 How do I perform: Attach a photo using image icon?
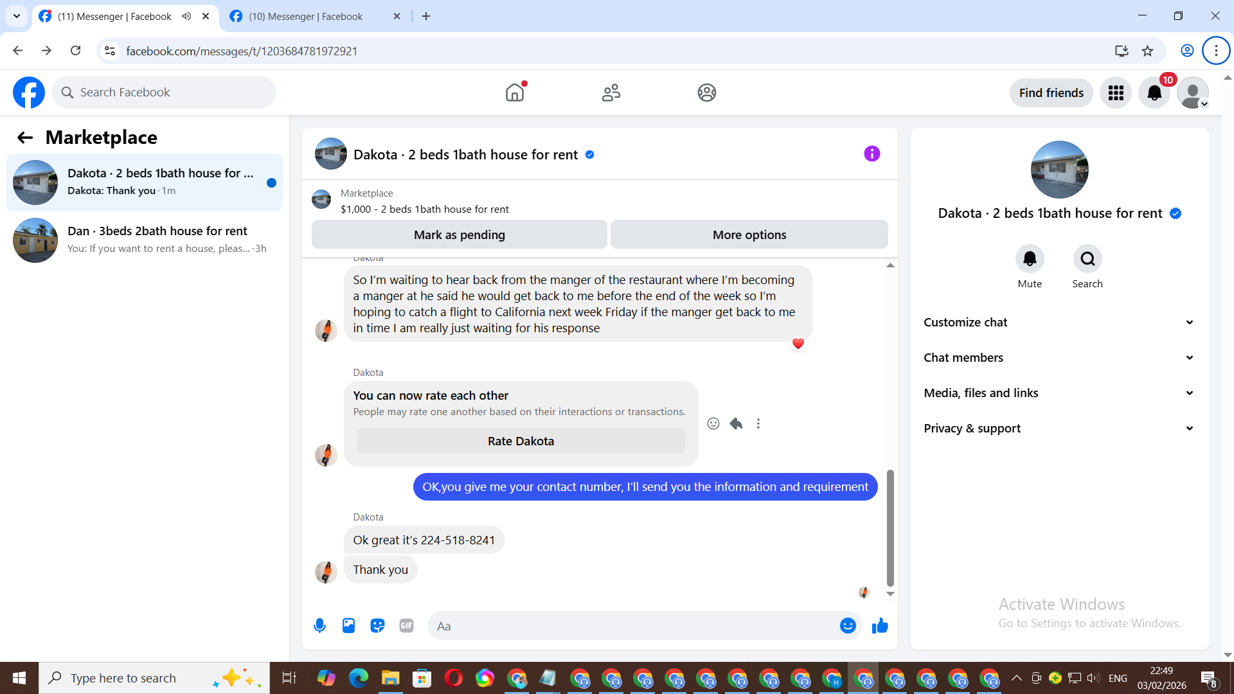348,625
